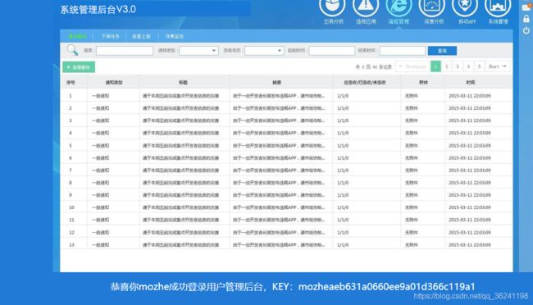
Task: Focus the 结束时间 date field
Action: (403, 51)
